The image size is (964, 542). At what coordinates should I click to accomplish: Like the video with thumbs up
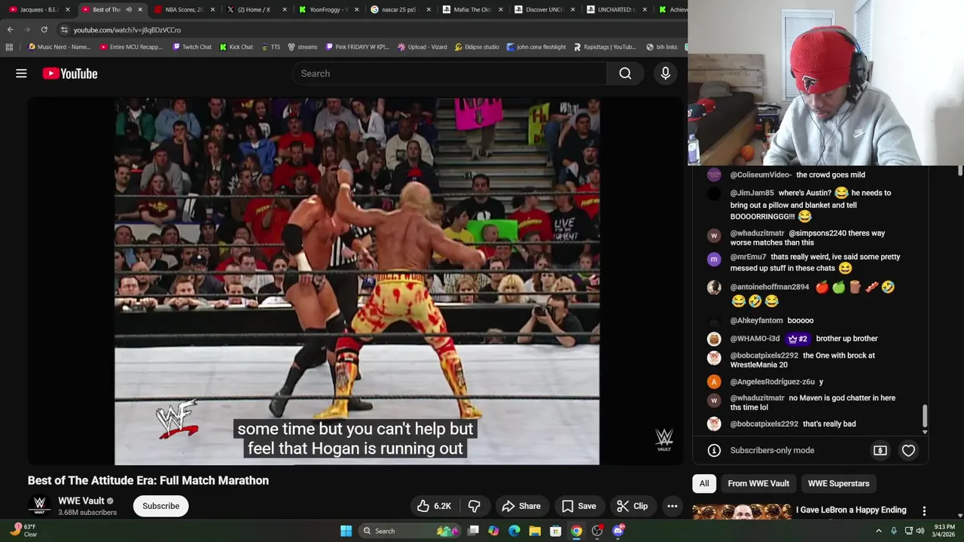(434, 506)
